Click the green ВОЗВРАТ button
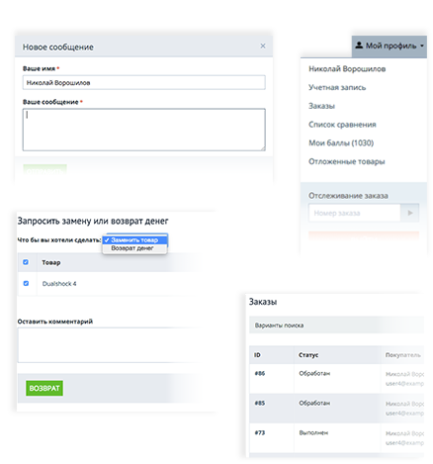Image resolution: width=433 pixels, height=464 pixels. point(44,388)
